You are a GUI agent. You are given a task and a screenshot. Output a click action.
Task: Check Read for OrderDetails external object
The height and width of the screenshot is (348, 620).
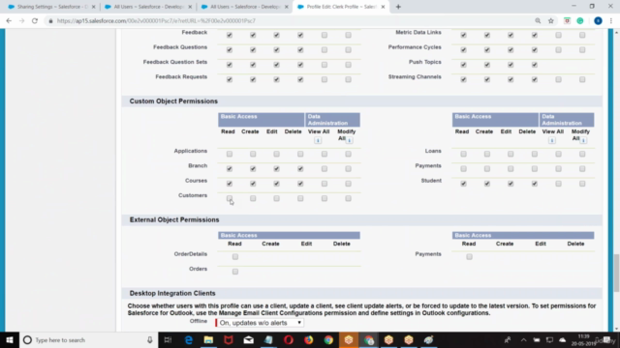pos(235,257)
